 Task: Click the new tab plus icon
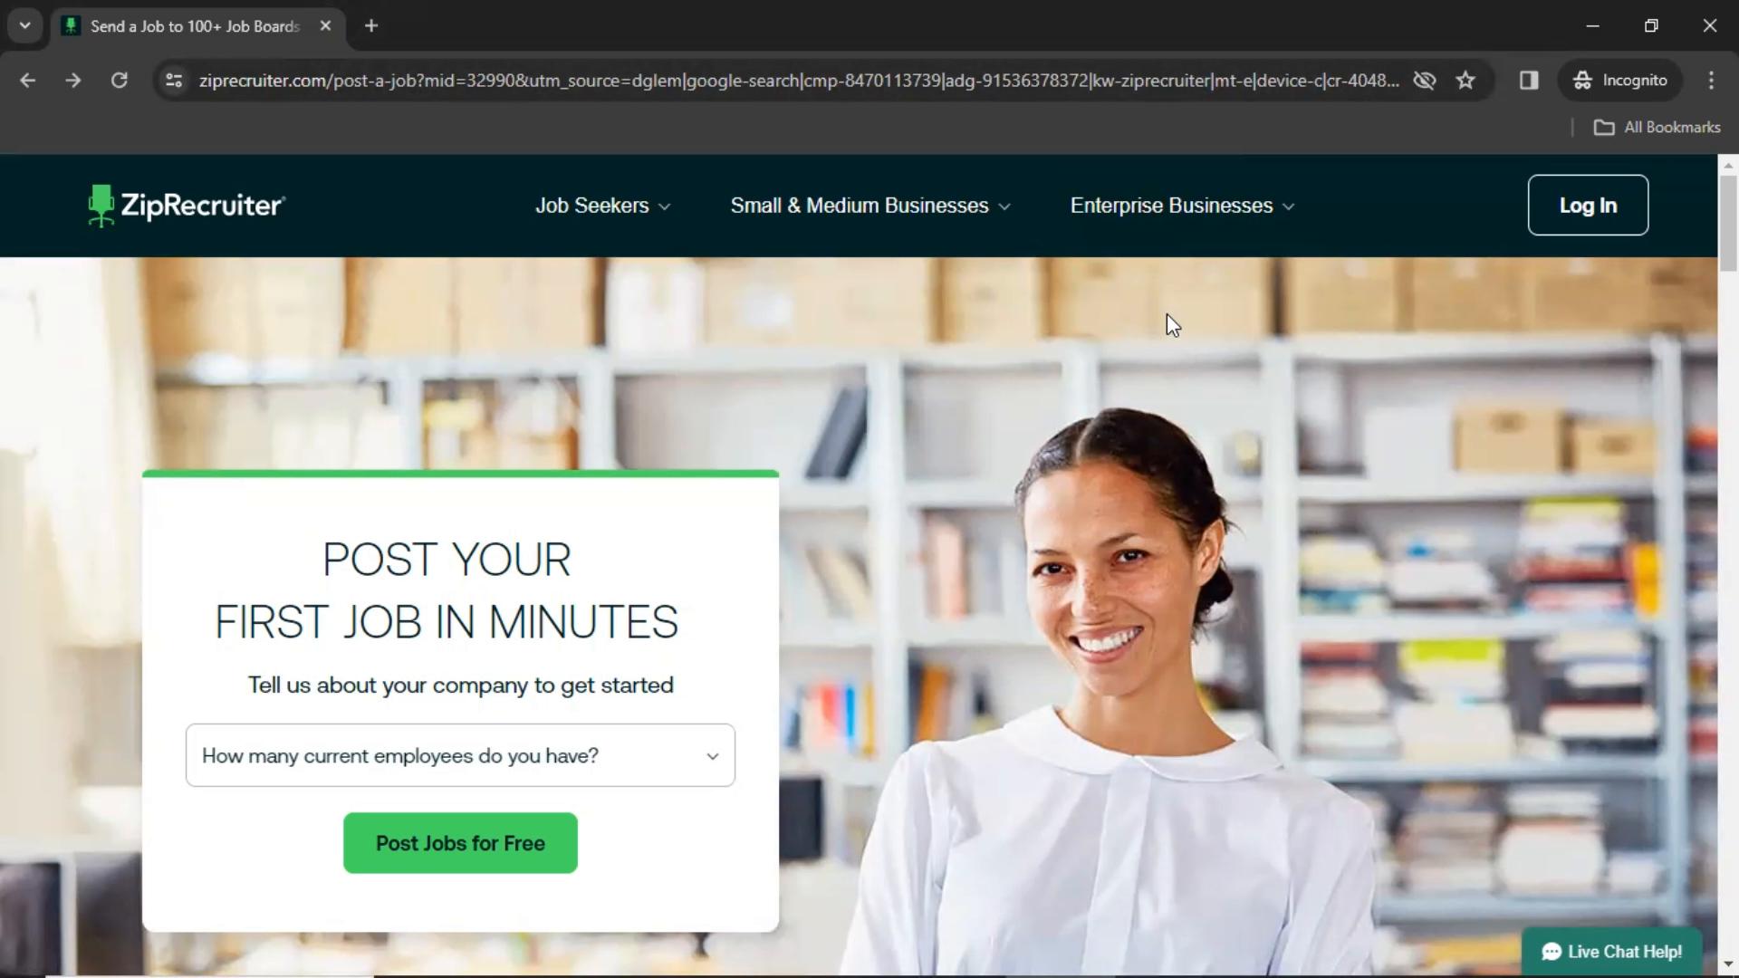tap(370, 26)
